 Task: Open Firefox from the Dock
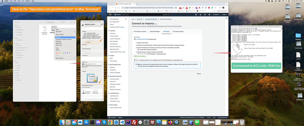click(170, 122)
